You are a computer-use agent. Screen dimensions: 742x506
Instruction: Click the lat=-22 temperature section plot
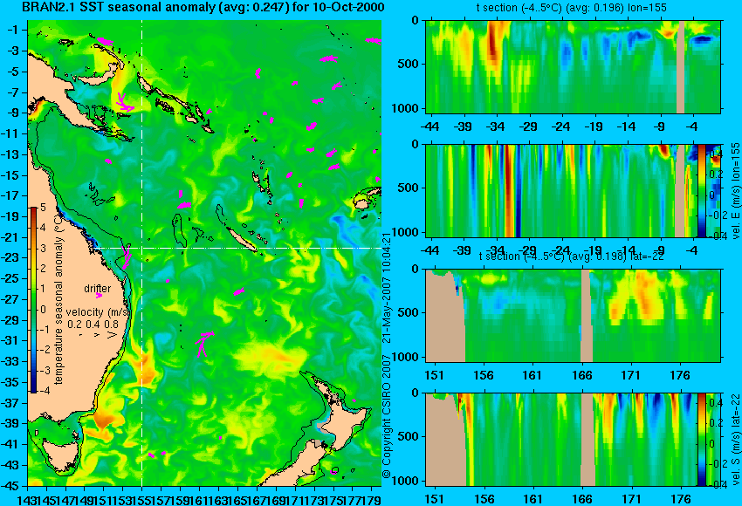573,316
